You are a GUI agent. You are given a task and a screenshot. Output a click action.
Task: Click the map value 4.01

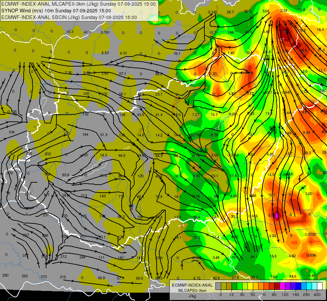[x=88, y=32]
